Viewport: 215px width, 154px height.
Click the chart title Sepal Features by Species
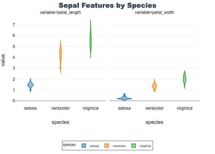(x=107, y=6)
